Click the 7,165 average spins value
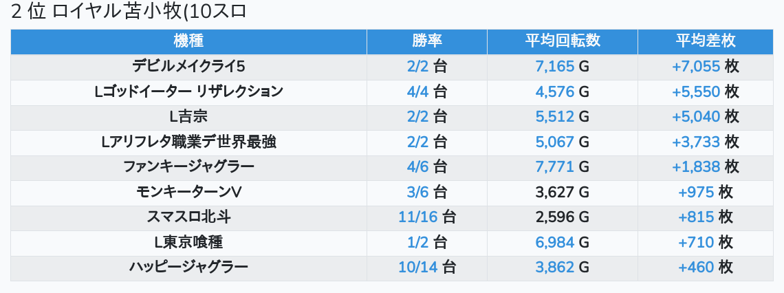 coord(554,67)
